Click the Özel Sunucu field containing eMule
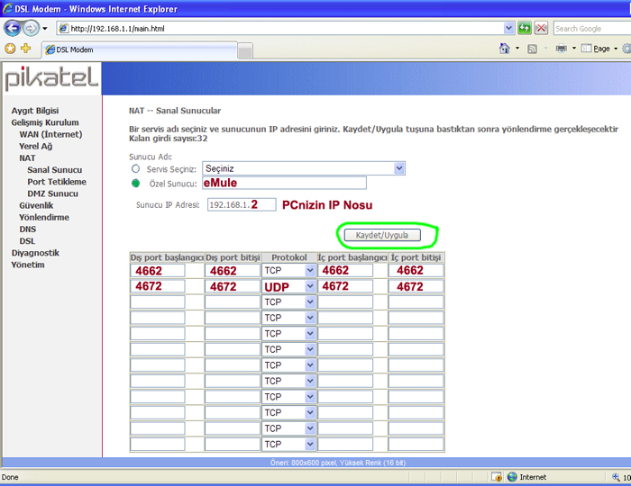Screen dimensions: 631x486 point(285,183)
